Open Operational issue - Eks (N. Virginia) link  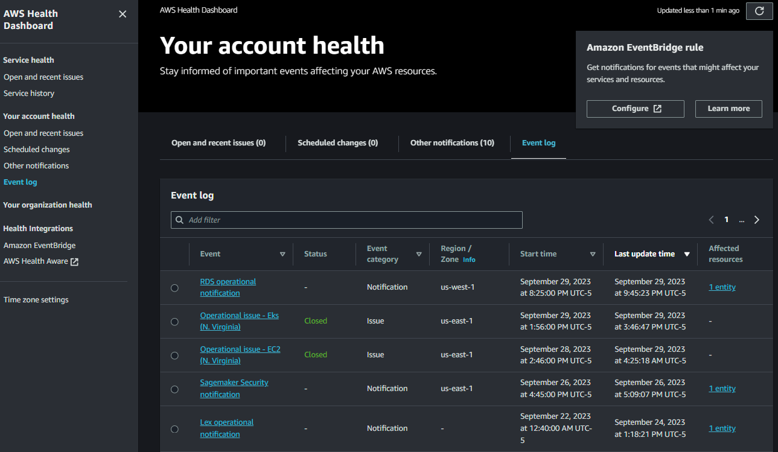click(240, 321)
